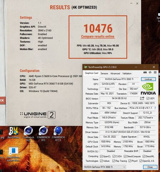Click Bus Interface question mark
The width and height of the screenshot is (160, 172).
pyautogui.click(x=155, y=108)
